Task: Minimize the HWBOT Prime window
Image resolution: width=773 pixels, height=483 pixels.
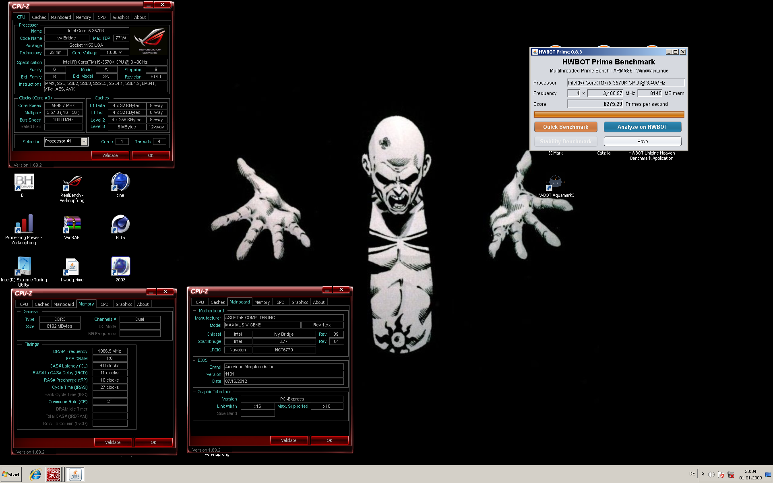Action: (669, 52)
